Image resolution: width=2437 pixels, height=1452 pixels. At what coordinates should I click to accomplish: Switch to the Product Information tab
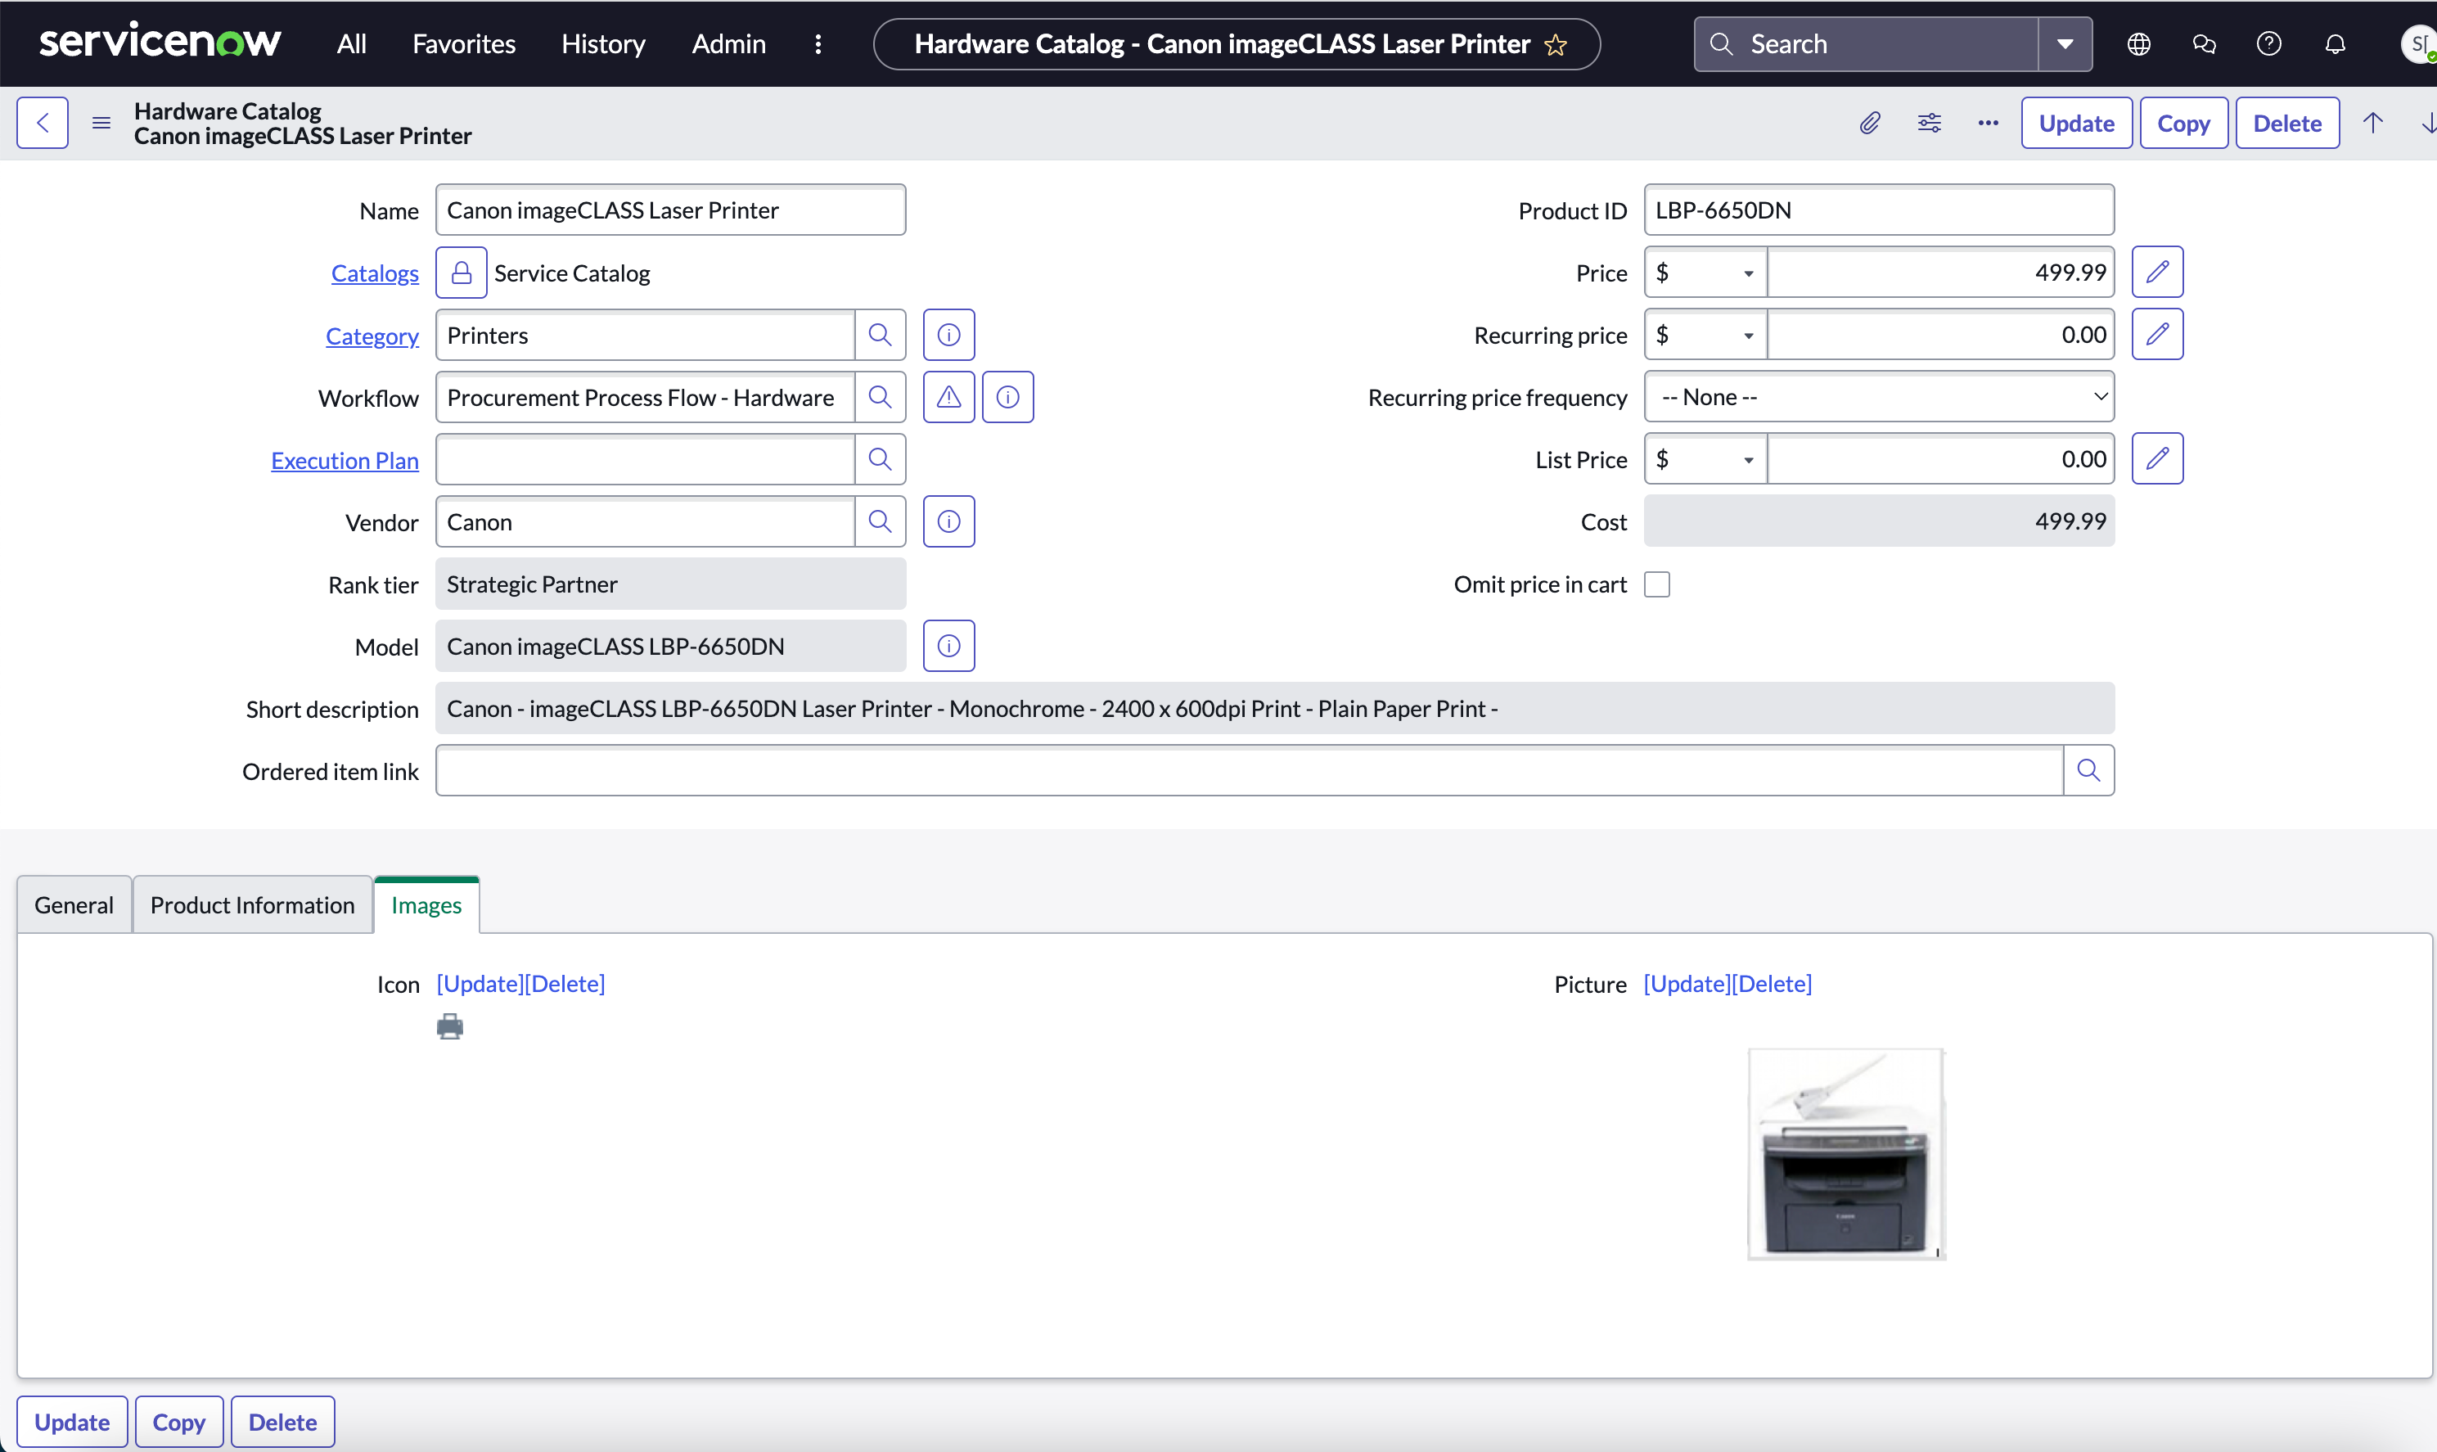252,905
